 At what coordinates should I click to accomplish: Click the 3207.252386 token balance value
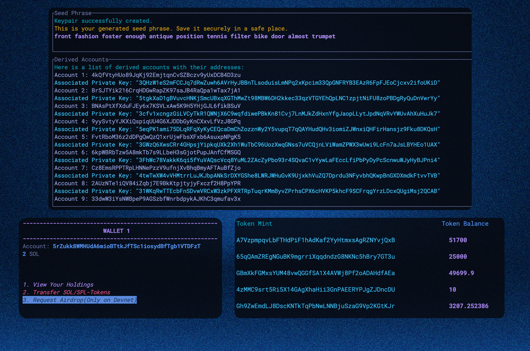(468, 306)
